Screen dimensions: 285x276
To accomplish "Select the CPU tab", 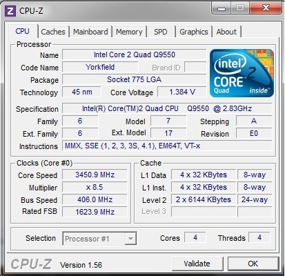I will (22, 31).
